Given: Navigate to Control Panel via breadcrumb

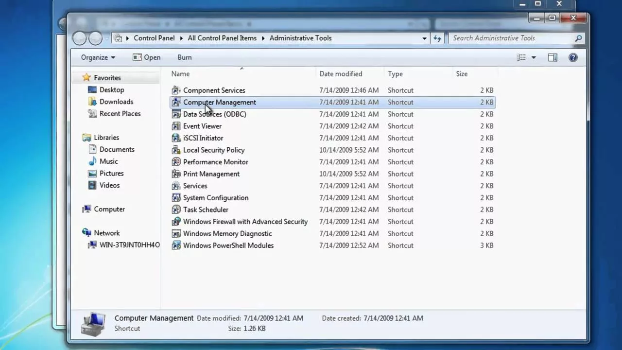Looking at the screenshot, I should pyautogui.click(x=154, y=38).
